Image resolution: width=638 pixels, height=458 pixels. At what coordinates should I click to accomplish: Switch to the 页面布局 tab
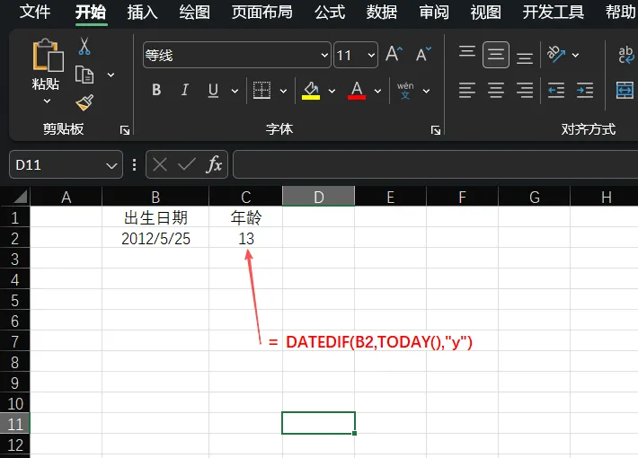[x=262, y=12]
